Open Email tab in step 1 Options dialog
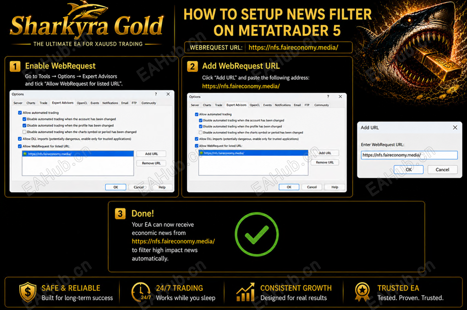 click(125, 103)
